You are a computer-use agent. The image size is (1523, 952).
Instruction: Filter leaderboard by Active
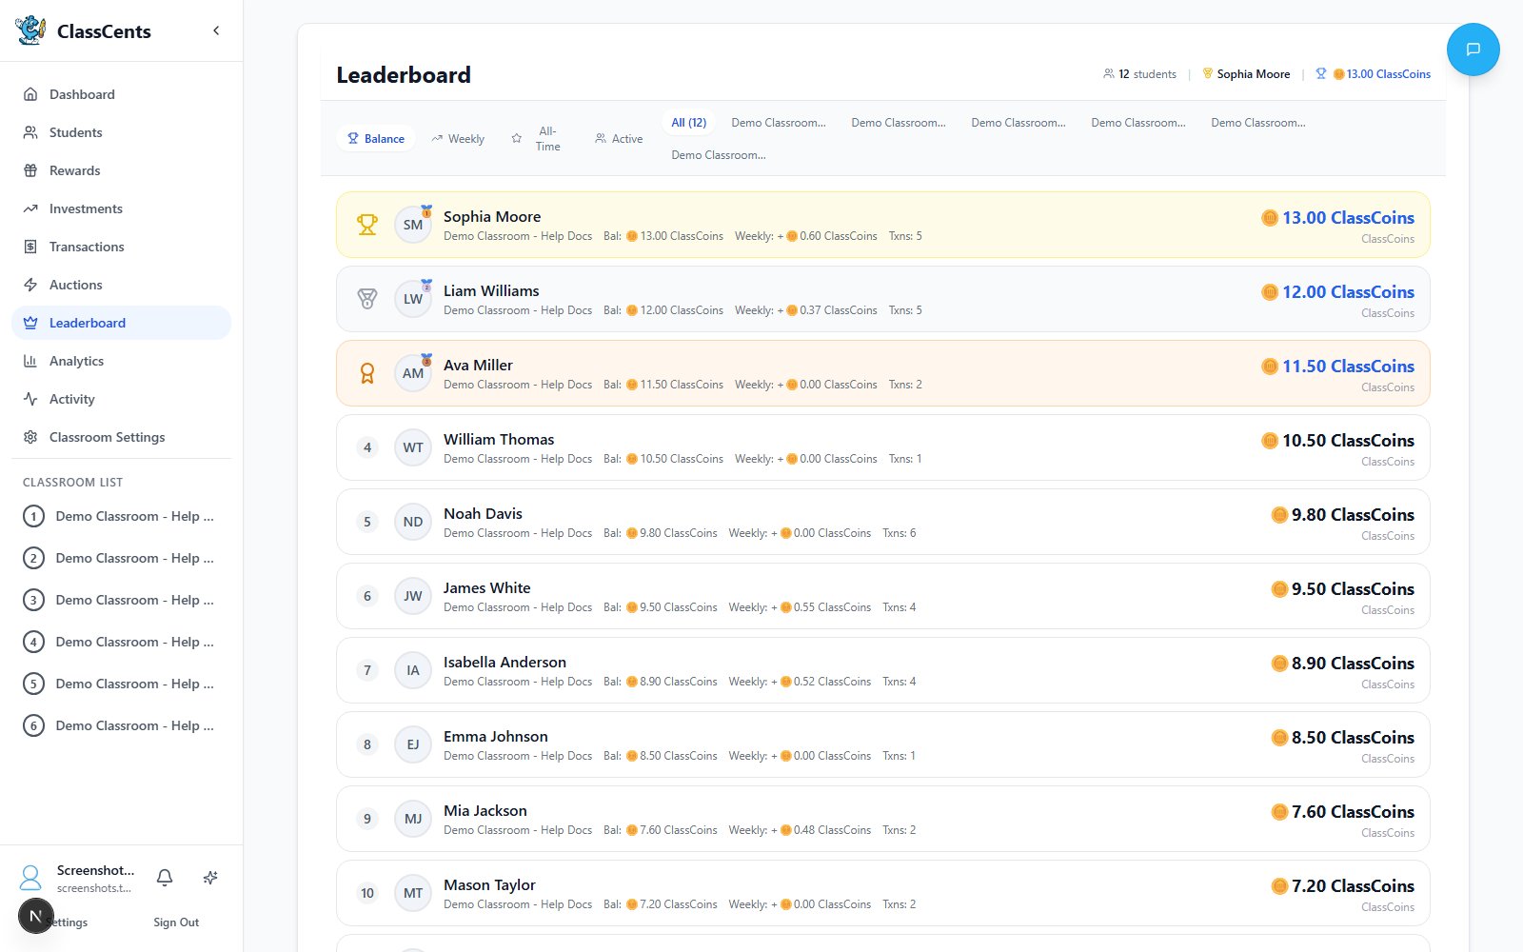pyautogui.click(x=619, y=139)
